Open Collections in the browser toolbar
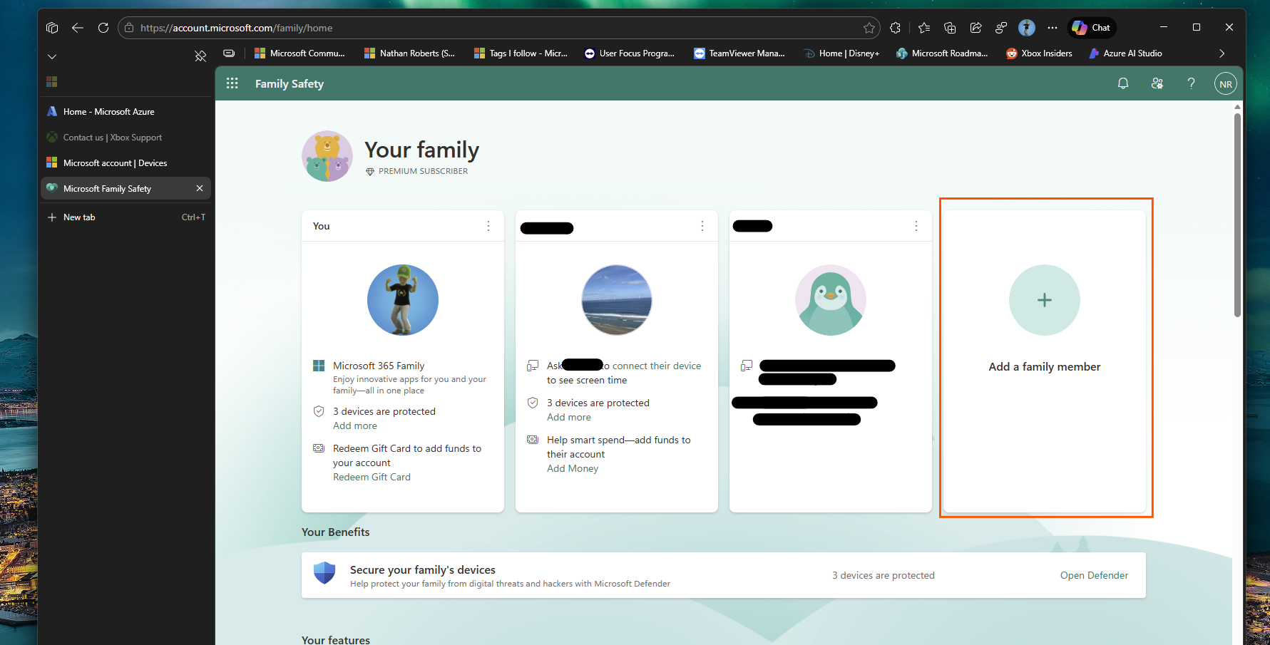This screenshot has height=645, width=1270. click(950, 28)
